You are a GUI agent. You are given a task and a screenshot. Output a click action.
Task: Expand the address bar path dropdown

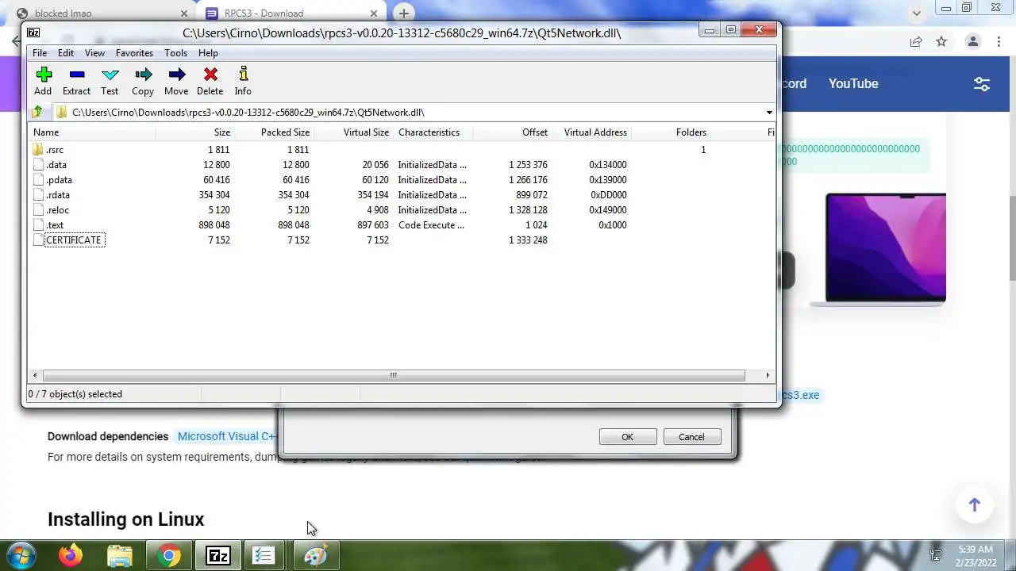(x=768, y=113)
